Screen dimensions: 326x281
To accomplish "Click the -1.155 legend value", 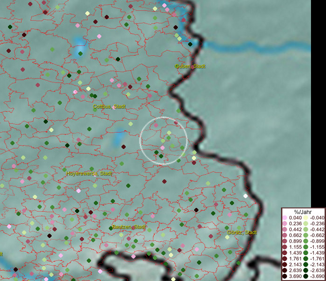I will 317,247.
